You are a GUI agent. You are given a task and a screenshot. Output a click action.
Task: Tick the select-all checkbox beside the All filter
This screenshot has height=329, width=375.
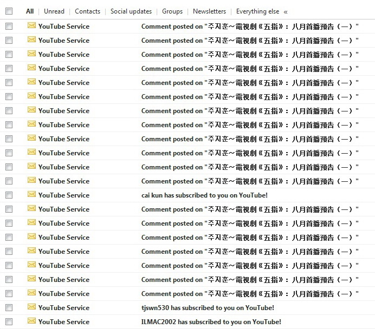coord(9,11)
